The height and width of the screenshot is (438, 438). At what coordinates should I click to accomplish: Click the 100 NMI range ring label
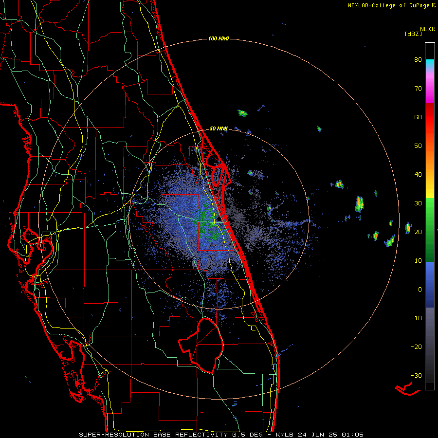pos(219,38)
